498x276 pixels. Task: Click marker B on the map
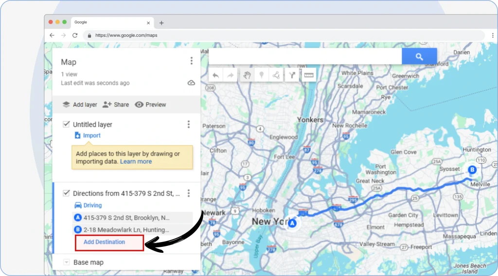pos(472,170)
